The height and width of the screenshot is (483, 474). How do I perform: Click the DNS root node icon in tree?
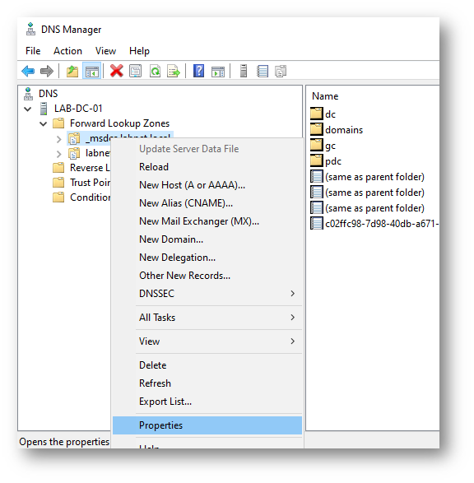28,94
